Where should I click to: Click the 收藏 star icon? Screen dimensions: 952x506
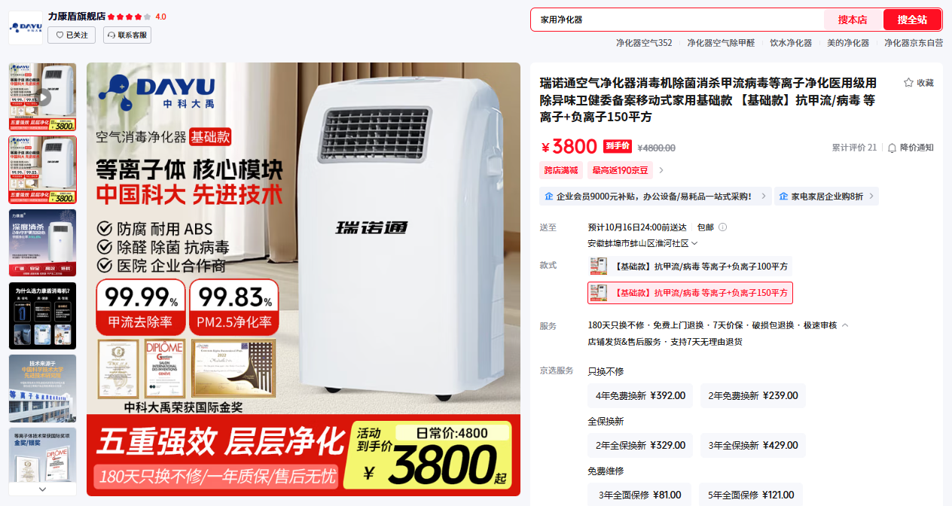[908, 83]
